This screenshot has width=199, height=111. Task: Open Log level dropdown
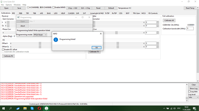pyautogui.click(x=194, y=97)
